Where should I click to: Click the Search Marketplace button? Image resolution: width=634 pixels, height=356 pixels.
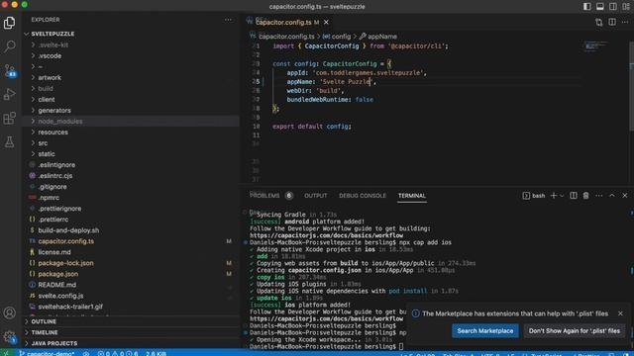484,331
